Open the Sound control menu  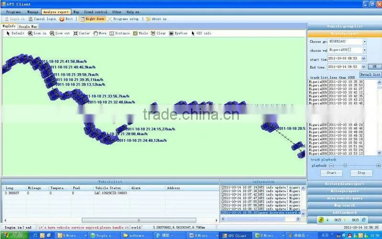[96, 11]
